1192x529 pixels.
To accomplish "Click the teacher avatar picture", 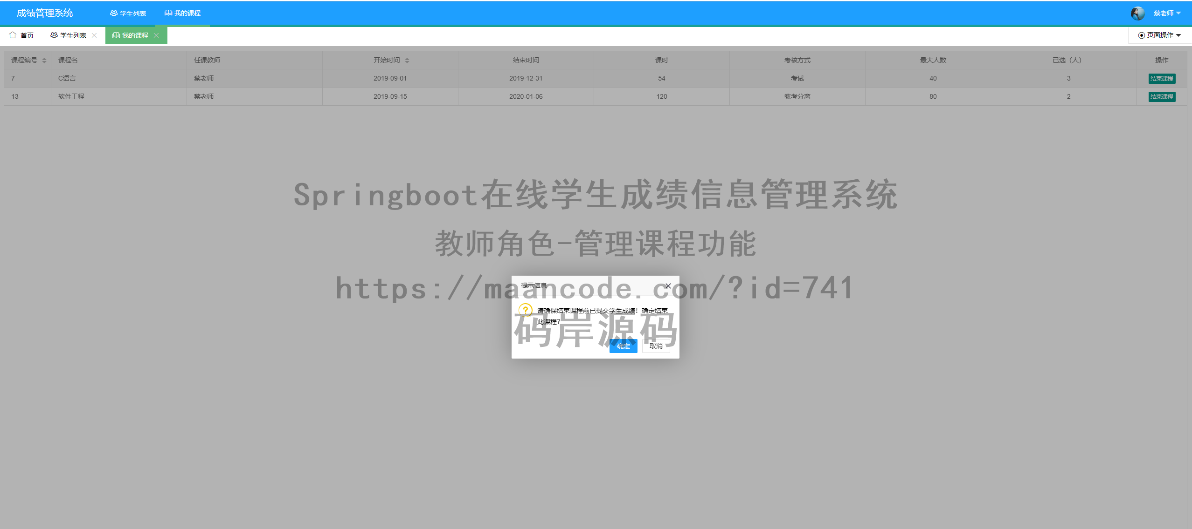I will pyautogui.click(x=1138, y=13).
